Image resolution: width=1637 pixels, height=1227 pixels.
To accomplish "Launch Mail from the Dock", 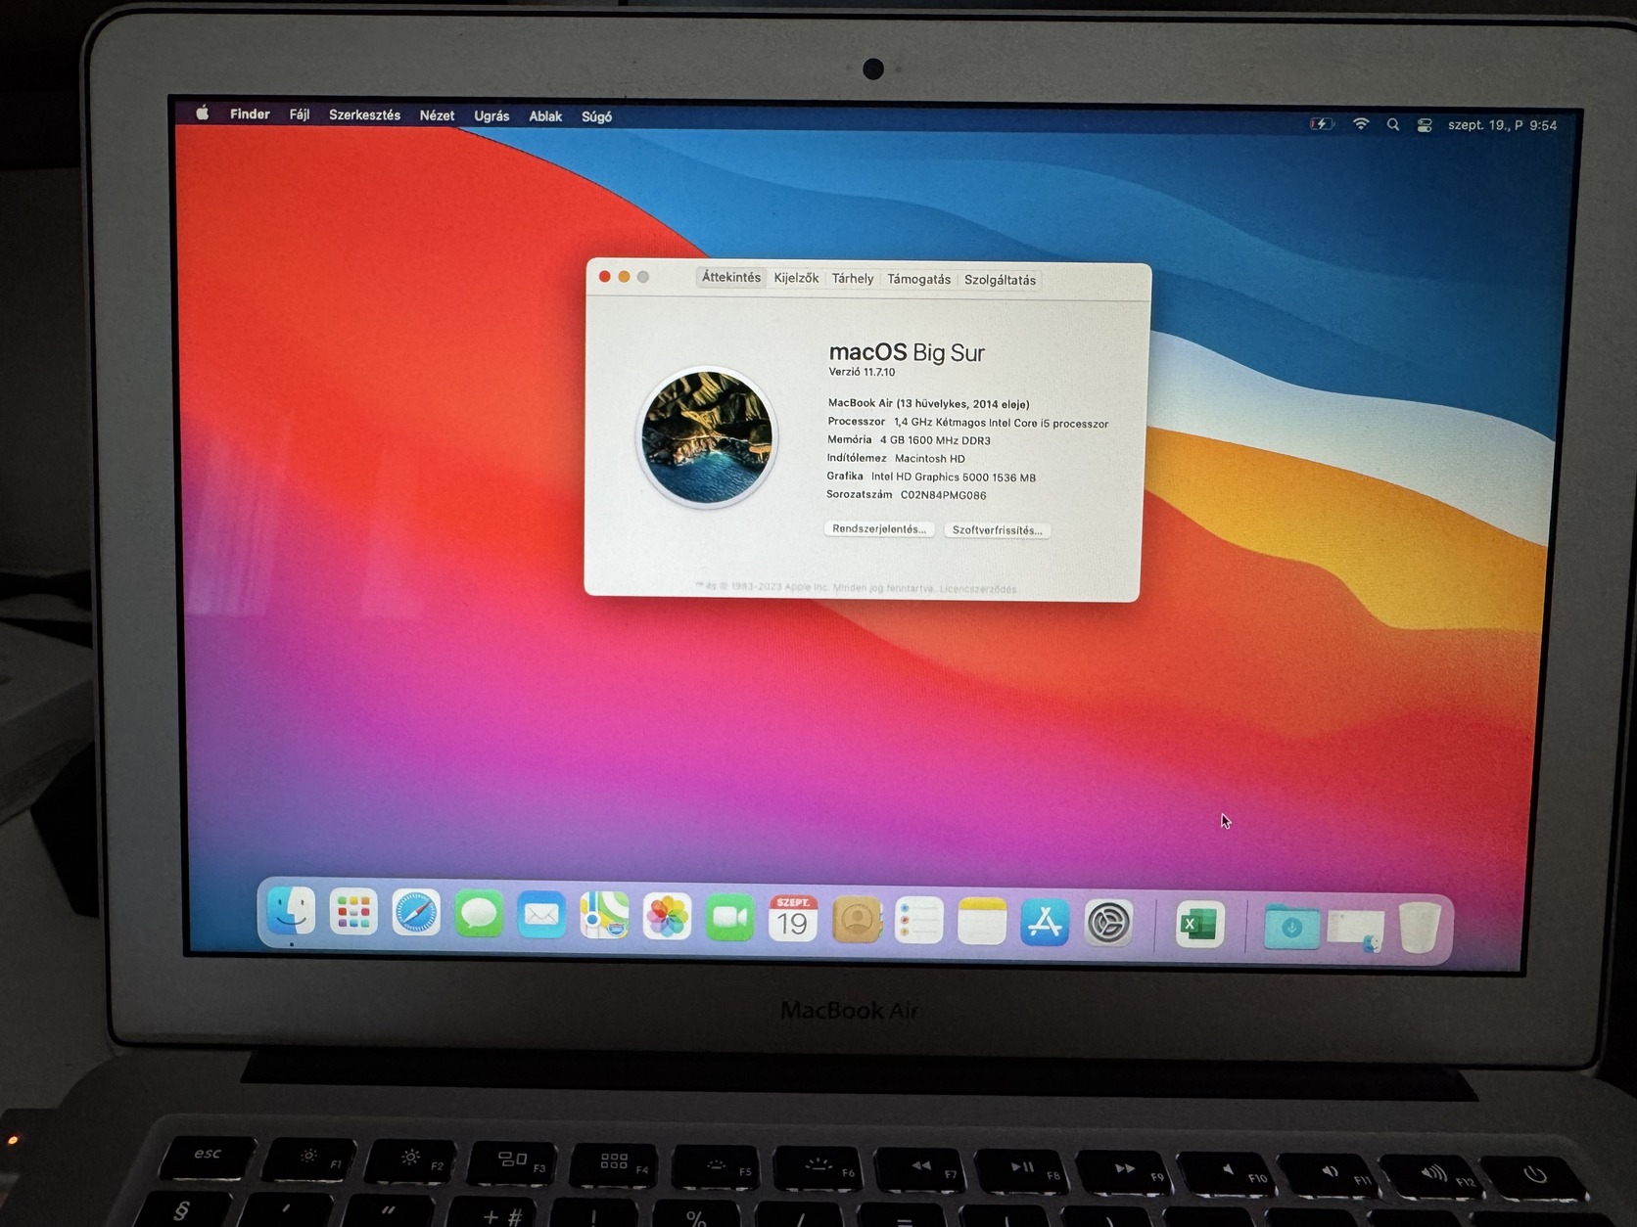I will (541, 916).
